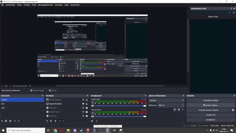This screenshot has height=133, width=236.
Task: Open the Áttűnés transition dropdown
Action: [x=166, y=100]
